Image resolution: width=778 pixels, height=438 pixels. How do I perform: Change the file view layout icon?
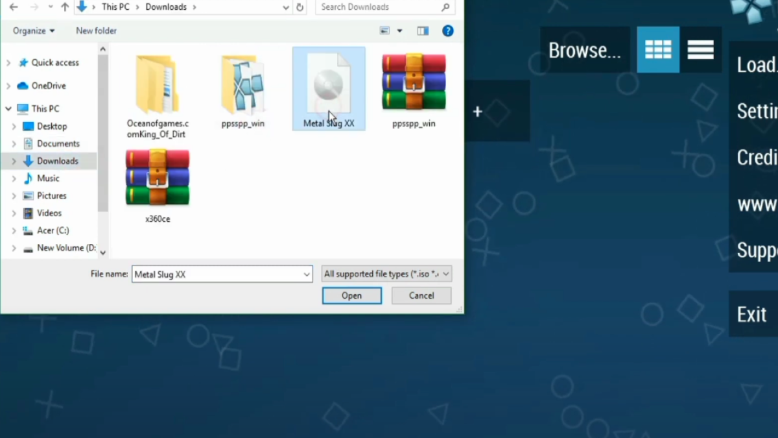[x=384, y=30]
